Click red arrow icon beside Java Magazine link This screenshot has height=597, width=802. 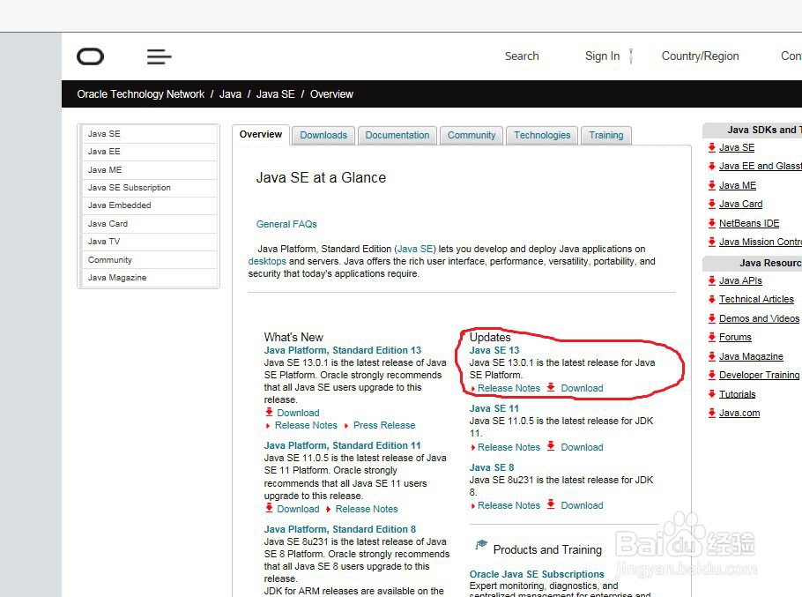[711, 356]
